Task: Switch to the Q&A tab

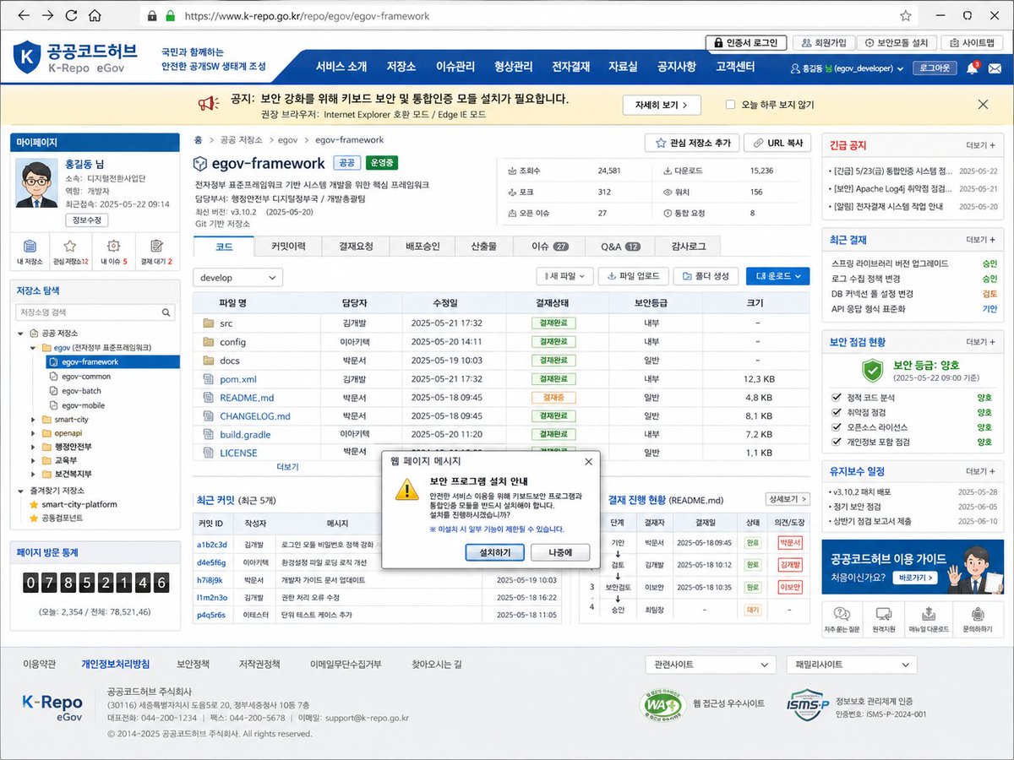Action: tap(619, 247)
